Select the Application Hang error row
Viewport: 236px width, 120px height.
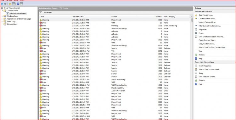pyautogui.click(x=115, y=79)
